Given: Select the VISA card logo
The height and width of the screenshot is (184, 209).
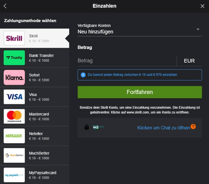Looking at the screenshot, I should 14,97.
